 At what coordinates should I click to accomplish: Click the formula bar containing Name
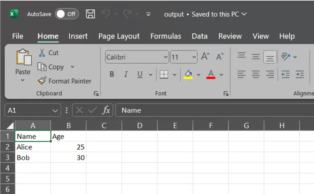point(215,110)
